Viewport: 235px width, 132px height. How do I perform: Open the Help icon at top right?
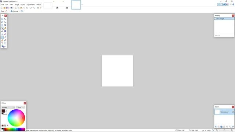(234, 4)
